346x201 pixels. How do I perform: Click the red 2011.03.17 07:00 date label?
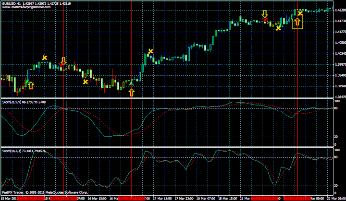132,199
